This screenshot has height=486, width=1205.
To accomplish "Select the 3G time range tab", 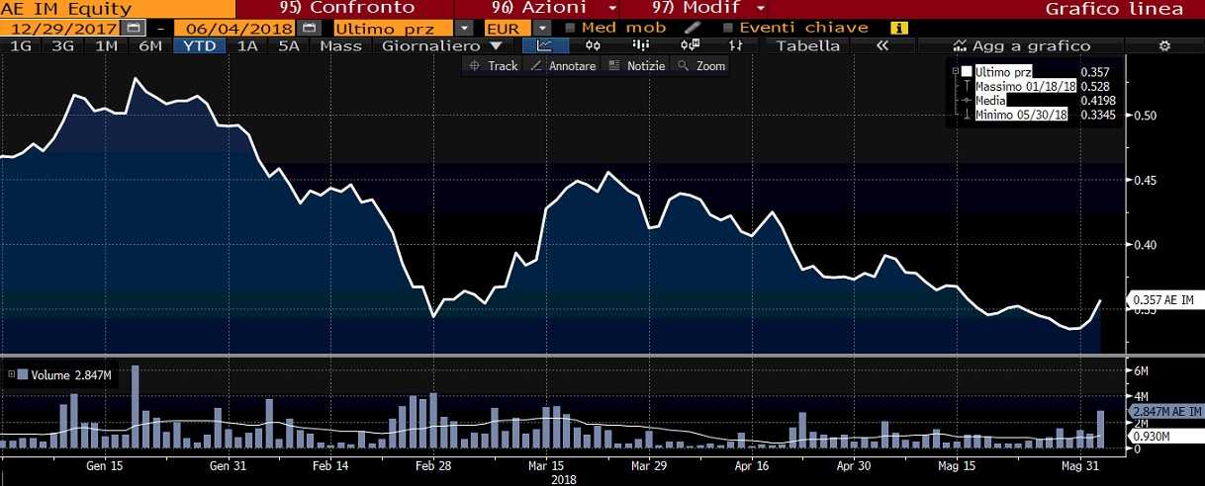I will click(62, 45).
